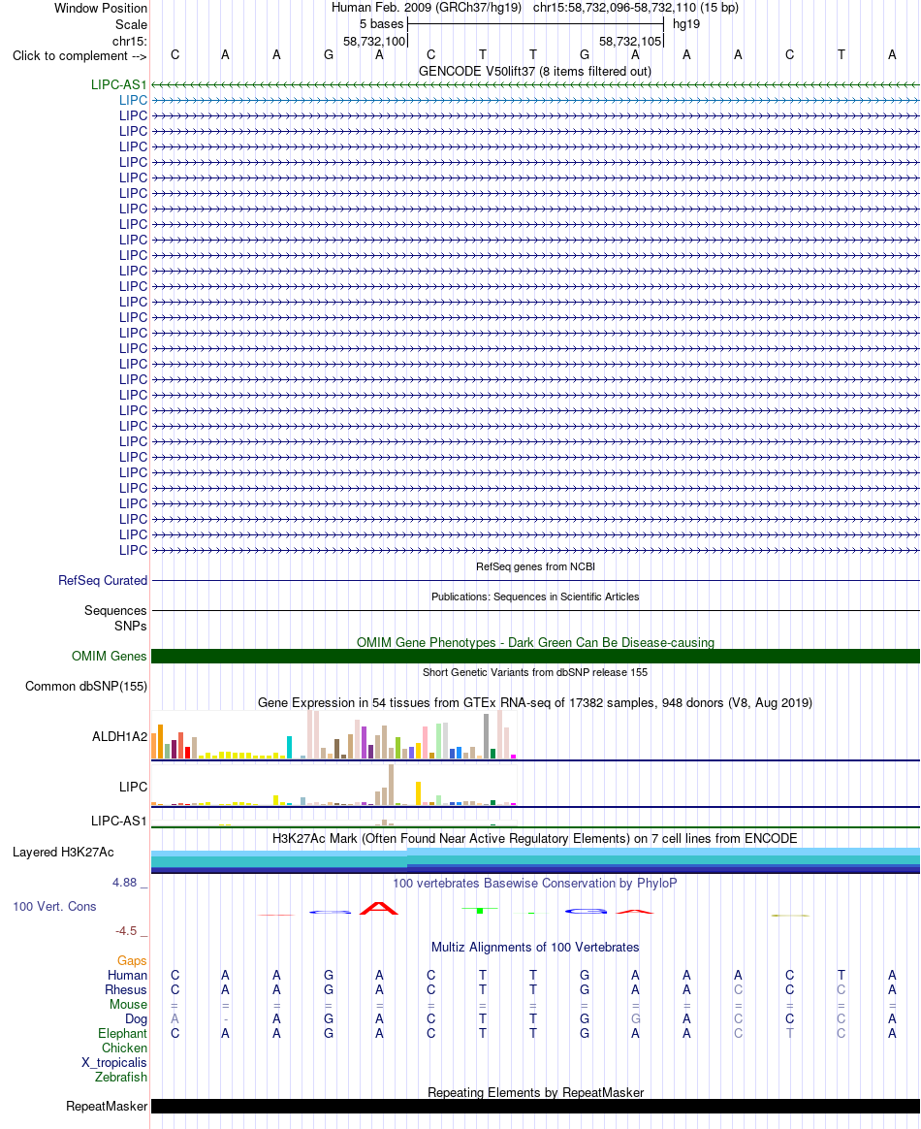Click the dark green OMIM Genes bar

(535, 656)
